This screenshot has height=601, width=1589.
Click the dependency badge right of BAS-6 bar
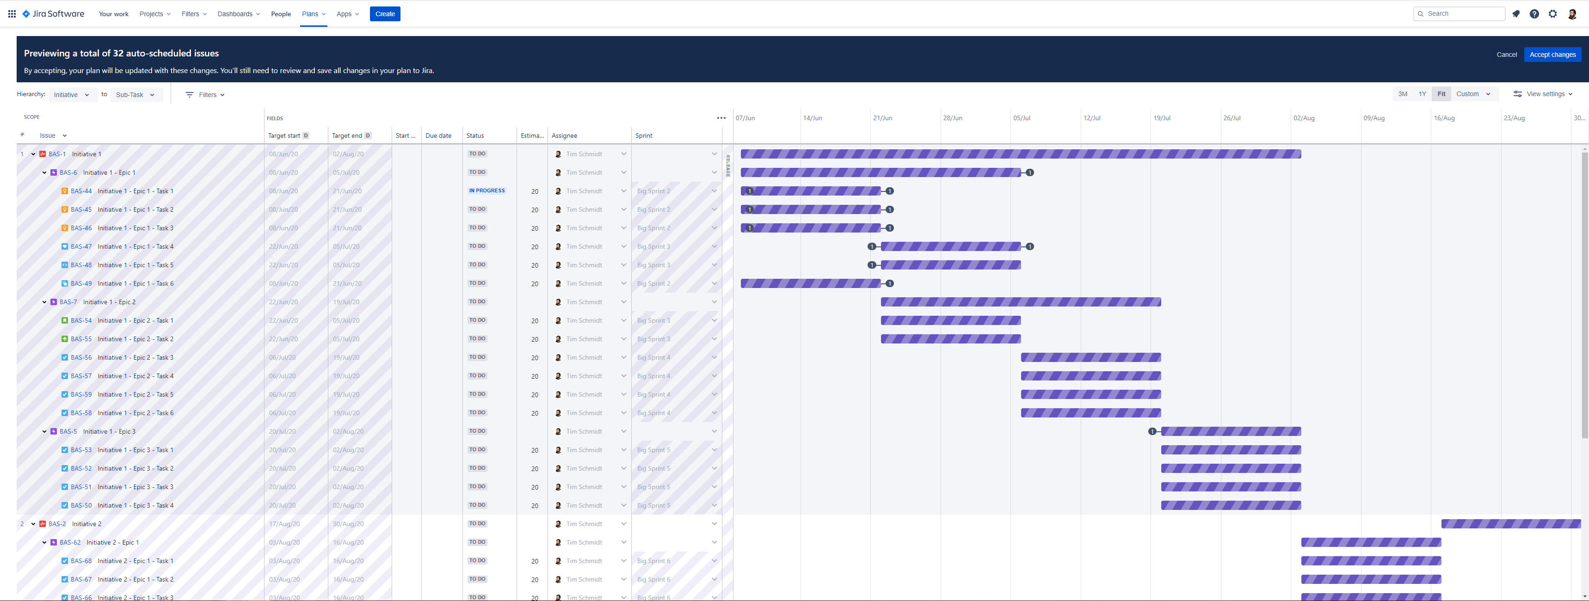[1029, 172]
